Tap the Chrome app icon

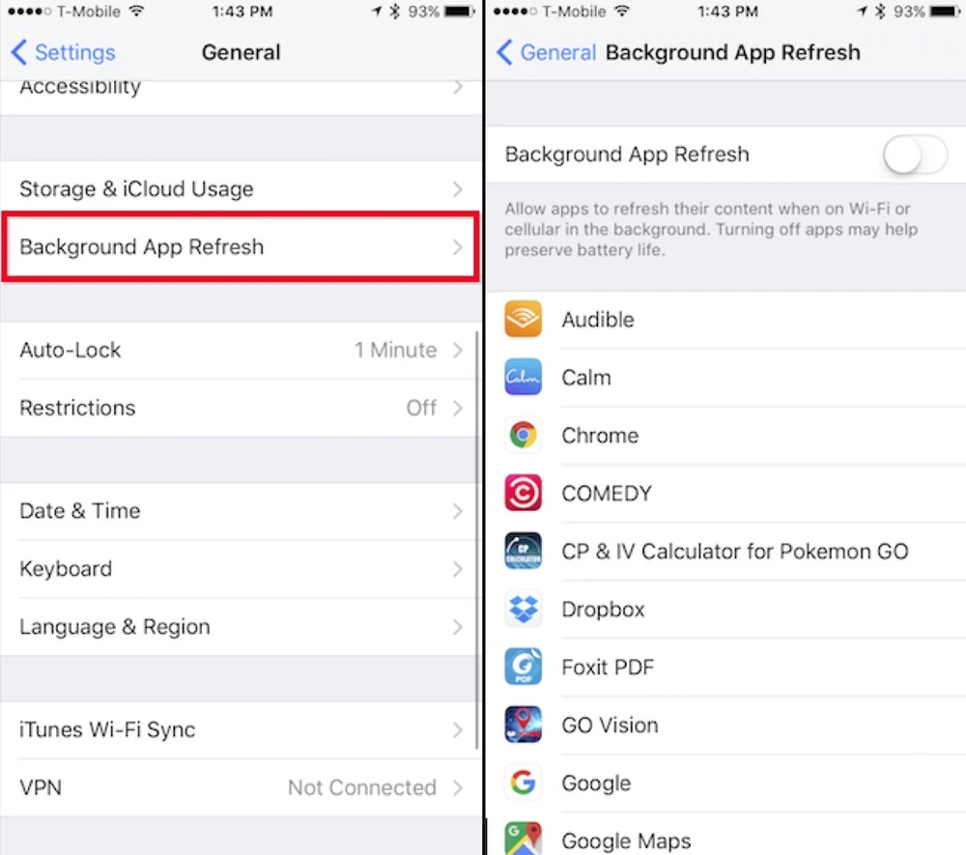click(523, 435)
